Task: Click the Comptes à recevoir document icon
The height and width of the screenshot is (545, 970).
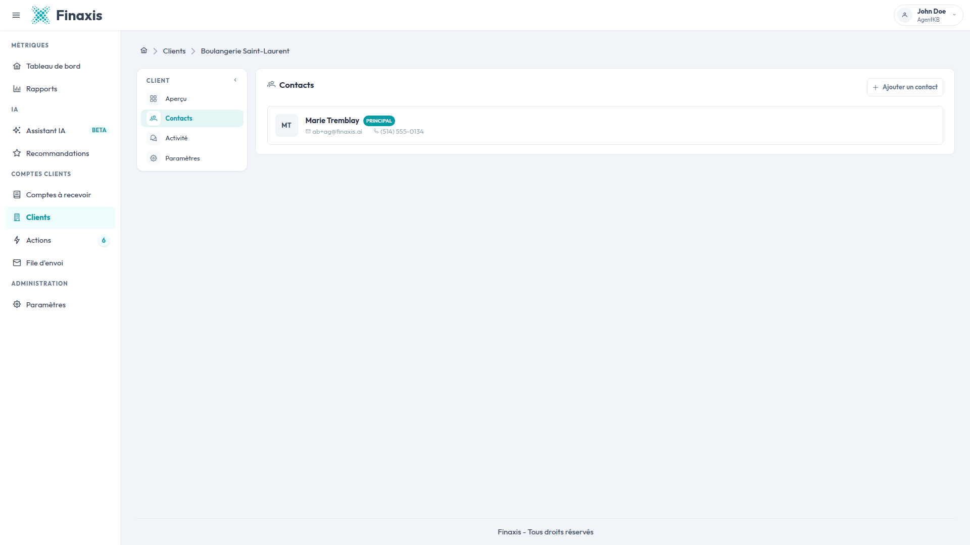Action: click(x=17, y=194)
